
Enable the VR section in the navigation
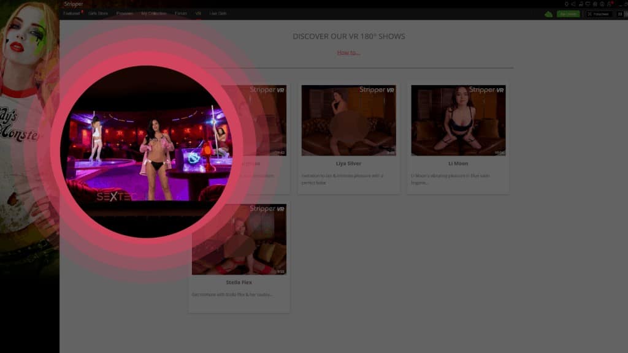tap(198, 13)
